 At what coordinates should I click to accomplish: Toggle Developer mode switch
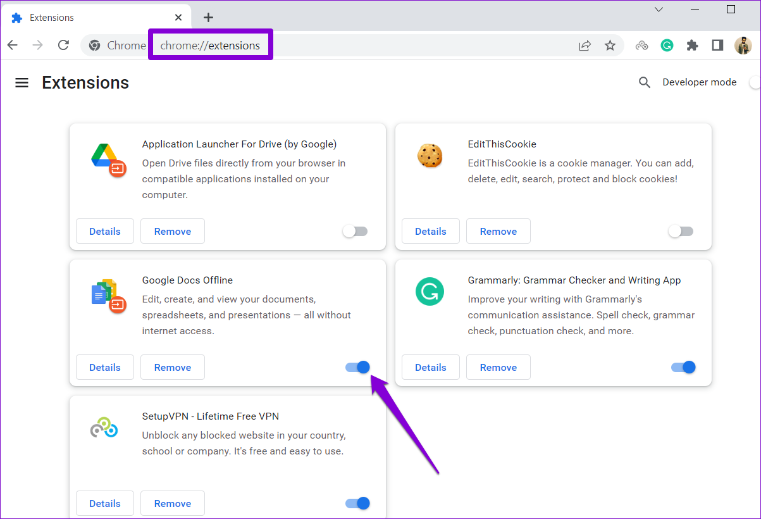click(x=754, y=82)
